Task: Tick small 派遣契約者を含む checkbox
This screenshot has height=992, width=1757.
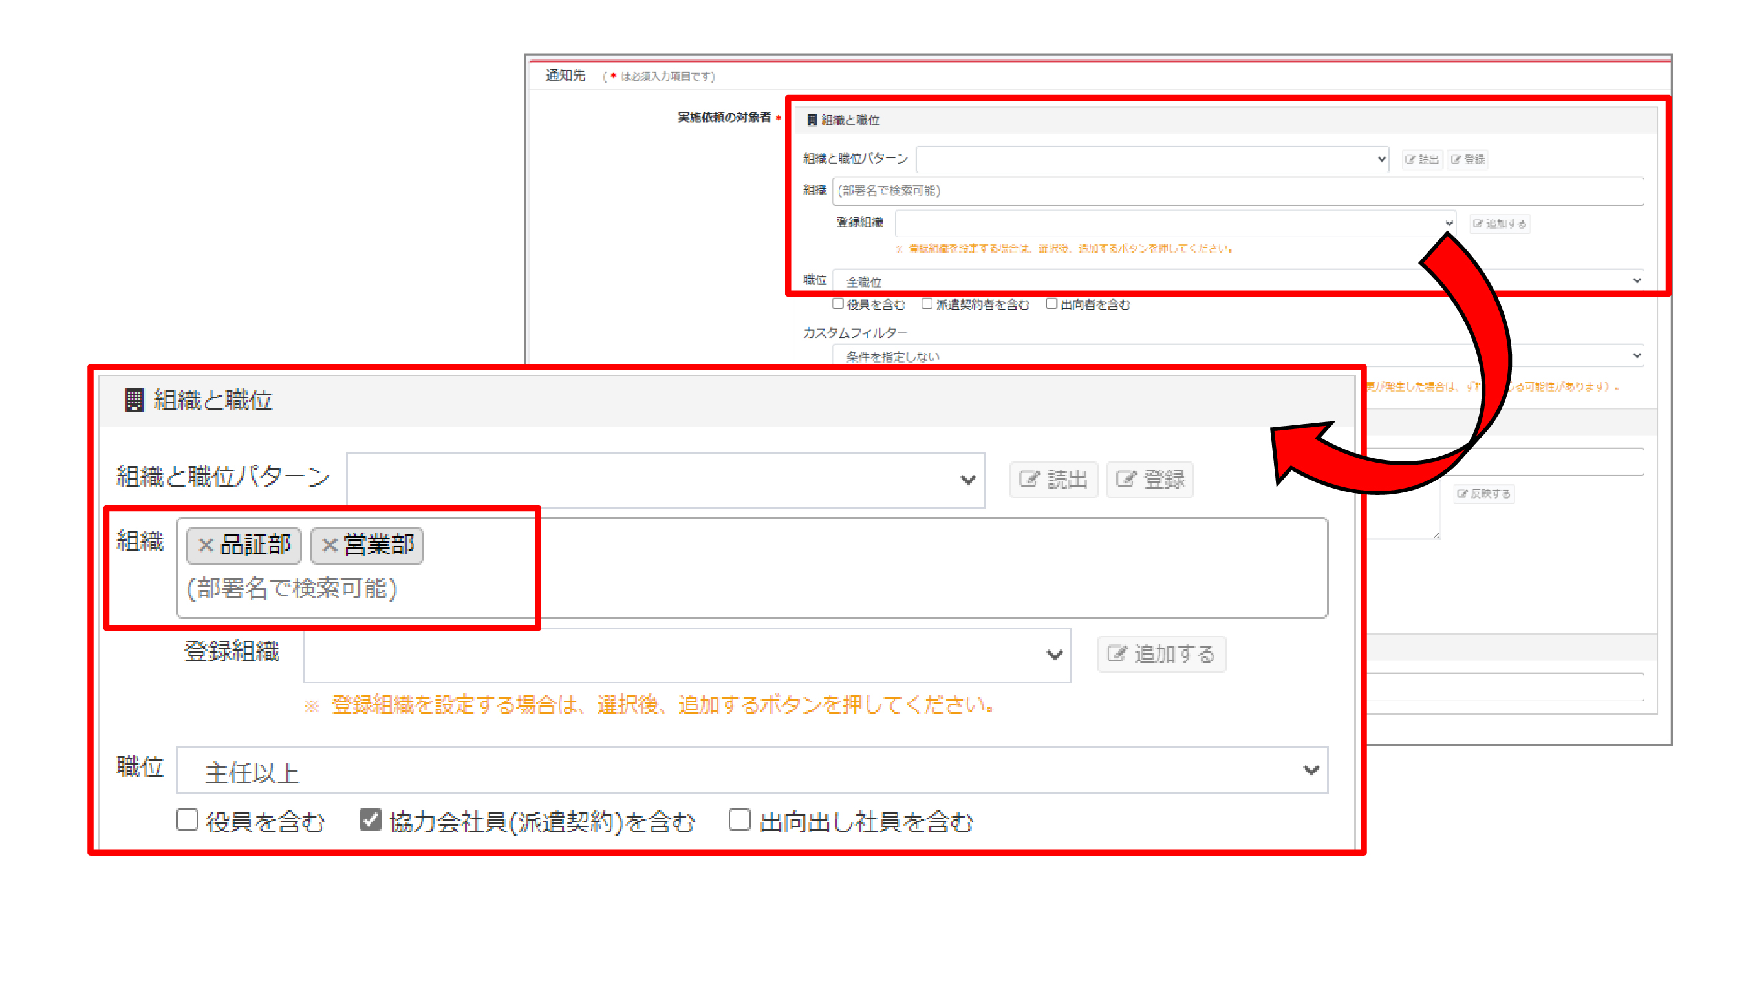Action: 926,303
